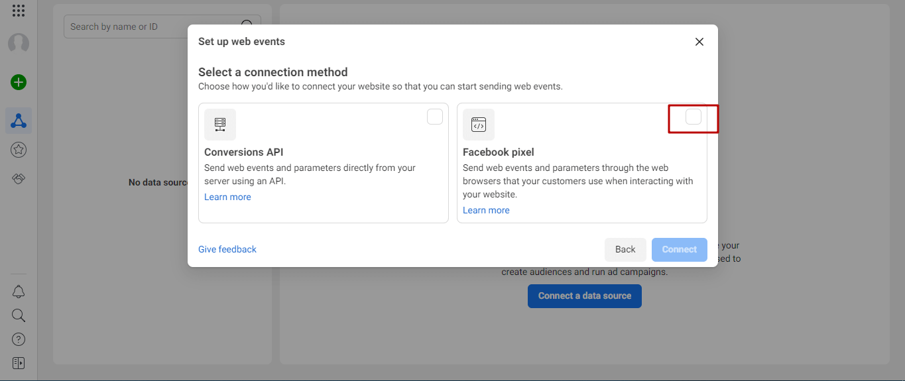The image size is (905, 381).
Task: Click the green plus create icon
Action: tap(19, 82)
